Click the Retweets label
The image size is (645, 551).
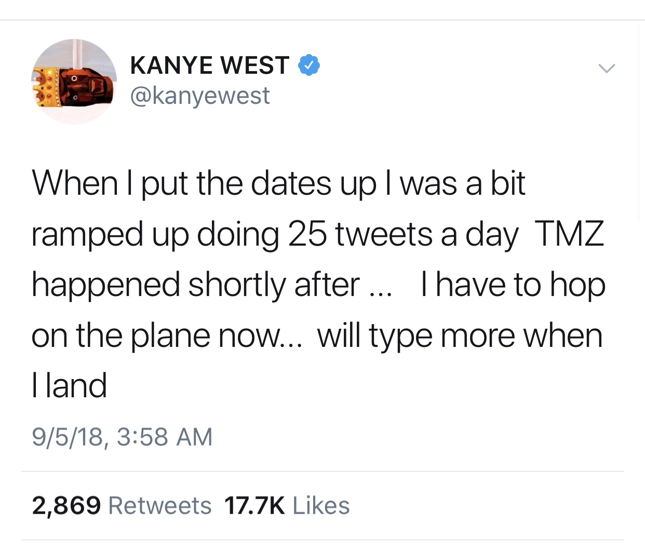click(x=160, y=505)
